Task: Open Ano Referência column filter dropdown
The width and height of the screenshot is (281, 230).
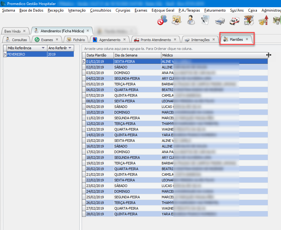Action: point(70,48)
